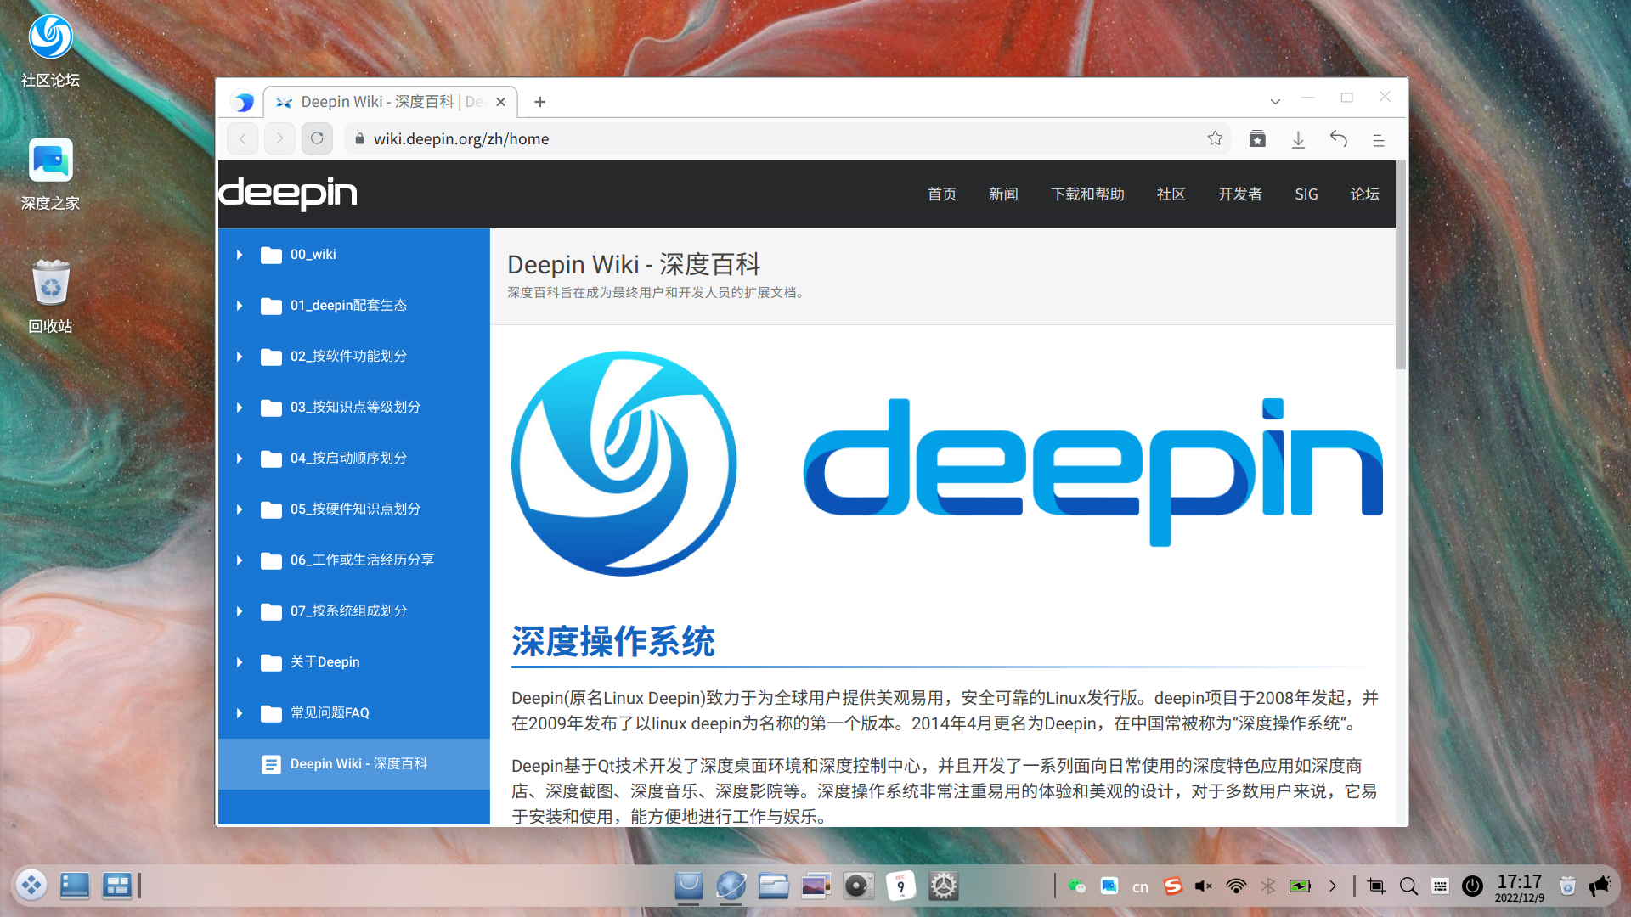Open the downloads icon in browser toolbar
Image resolution: width=1631 pixels, height=917 pixels.
1298,139
